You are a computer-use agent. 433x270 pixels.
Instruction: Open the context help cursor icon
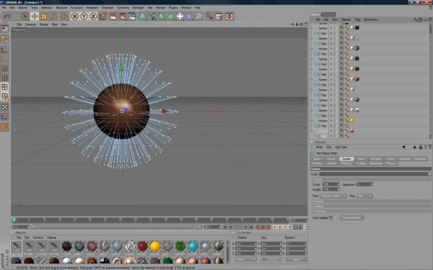point(209,17)
